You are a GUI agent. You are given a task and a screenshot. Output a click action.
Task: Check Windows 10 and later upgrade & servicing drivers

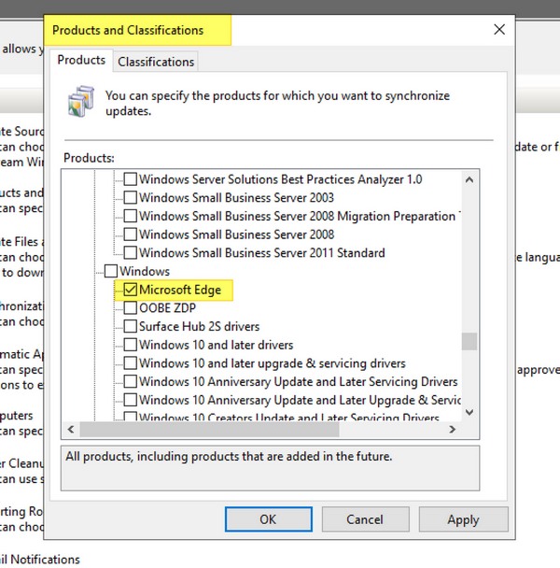131,363
